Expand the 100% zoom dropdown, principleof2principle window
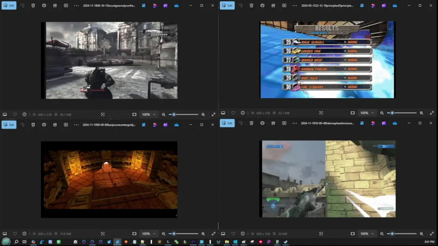The width and height of the screenshot is (438, 246). click(x=367, y=113)
